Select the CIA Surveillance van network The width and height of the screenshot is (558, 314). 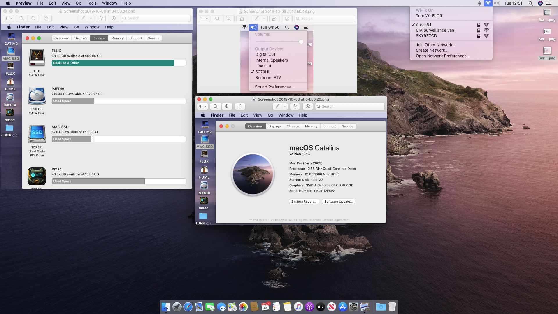(x=435, y=30)
